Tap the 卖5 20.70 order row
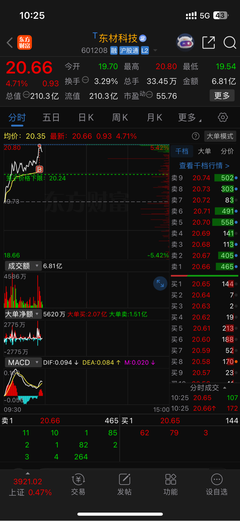 coord(204,222)
